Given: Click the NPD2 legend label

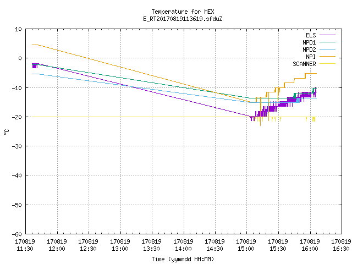Looking at the screenshot, I should (309, 50).
